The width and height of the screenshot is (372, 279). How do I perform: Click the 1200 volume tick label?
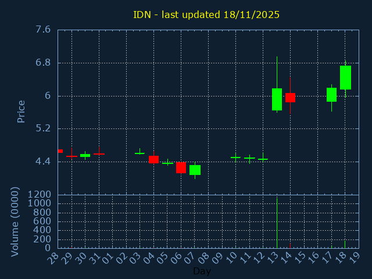tap(39, 194)
